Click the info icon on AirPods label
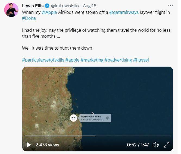 point(108,118)
